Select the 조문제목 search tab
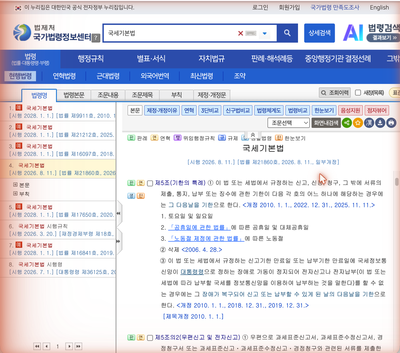This screenshot has width=400, height=353. [x=142, y=95]
